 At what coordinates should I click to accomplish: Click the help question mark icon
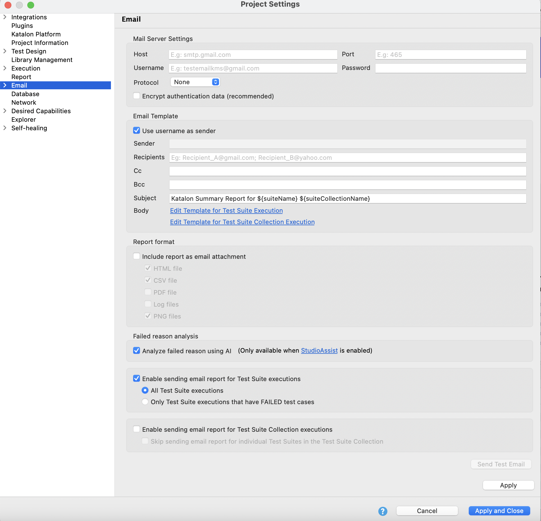[x=383, y=511]
